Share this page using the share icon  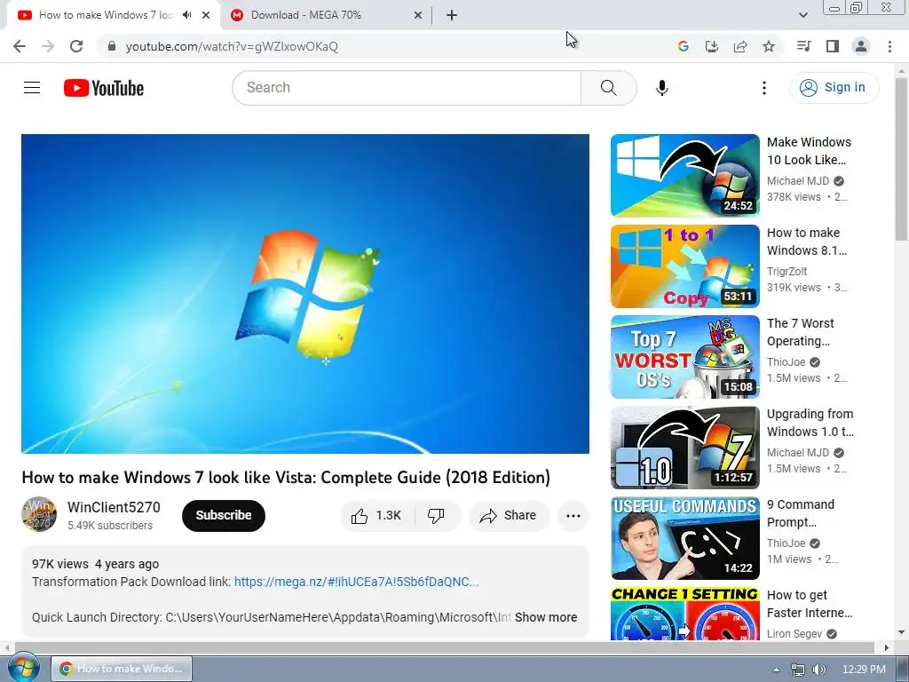coord(740,46)
